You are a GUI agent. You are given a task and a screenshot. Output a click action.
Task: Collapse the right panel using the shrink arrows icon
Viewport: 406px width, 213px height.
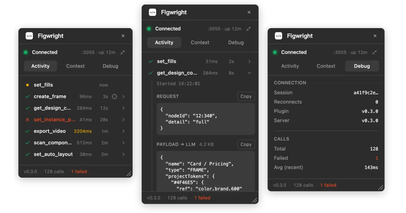[375, 52]
